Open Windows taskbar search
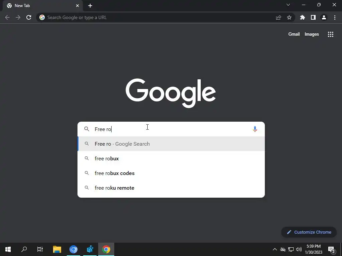This screenshot has width=342, height=256. [24, 249]
